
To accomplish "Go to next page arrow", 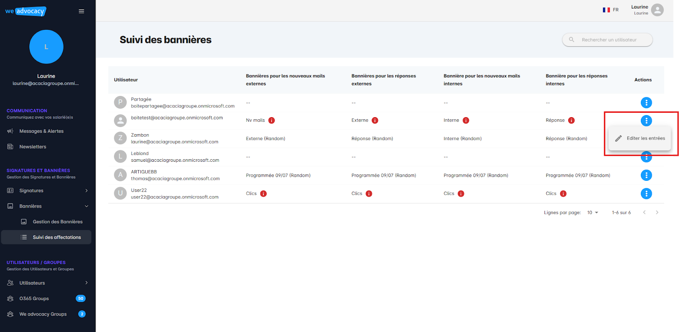I will (657, 212).
